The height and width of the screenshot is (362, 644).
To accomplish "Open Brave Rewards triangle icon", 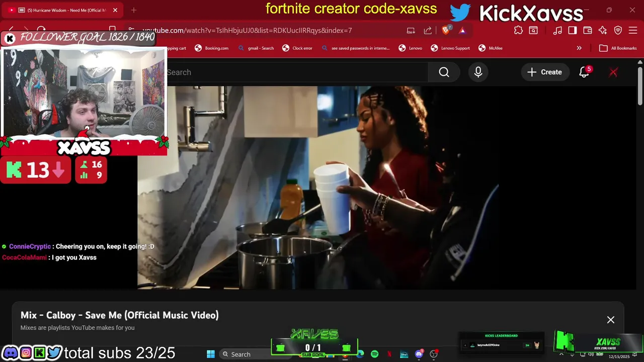I will 462,30.
